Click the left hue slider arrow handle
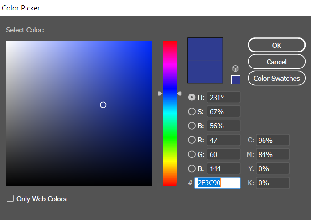This screenshot has width=311, height=220. click(x=160, y=94)
